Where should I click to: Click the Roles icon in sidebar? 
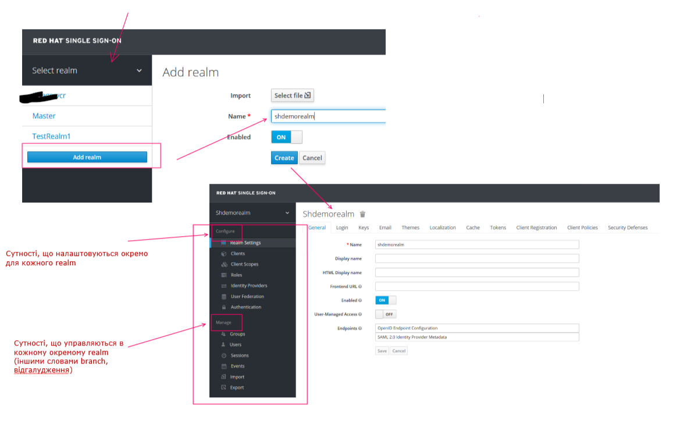[x=225, y=275]
